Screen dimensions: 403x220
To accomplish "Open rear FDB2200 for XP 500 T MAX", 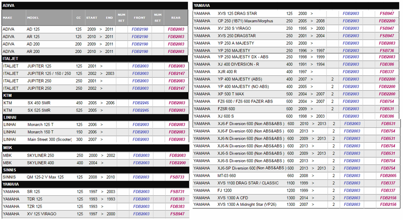I will [387, 94].
